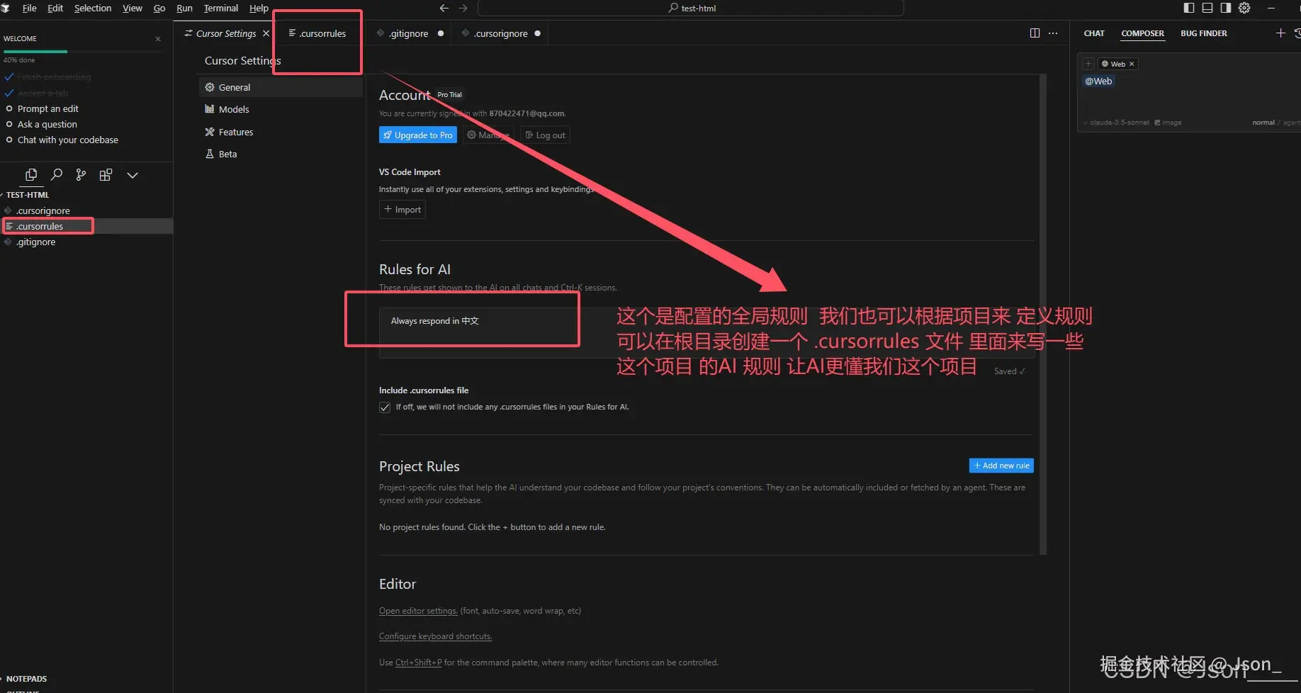1301x693 pixels.
Task: Click the Ctrl+Shift+P command palette link
Action: point(418,663)
